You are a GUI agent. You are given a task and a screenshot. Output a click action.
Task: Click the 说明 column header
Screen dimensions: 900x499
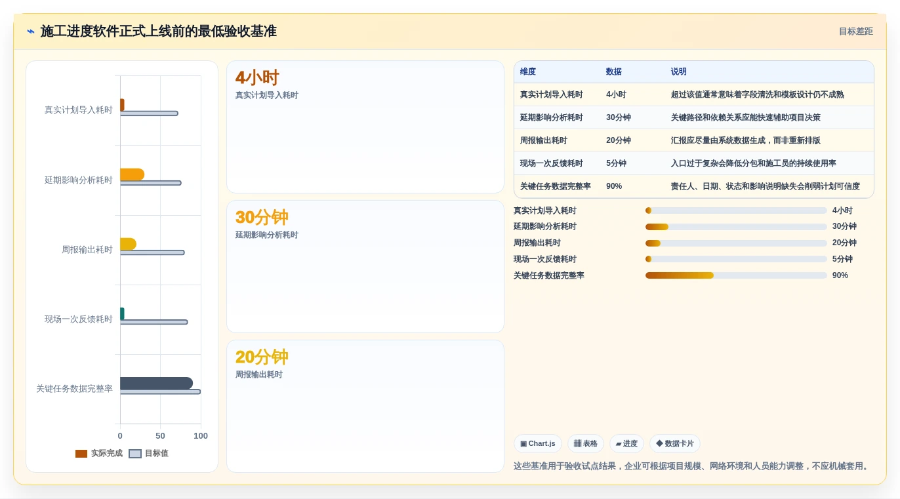[678, 72]
